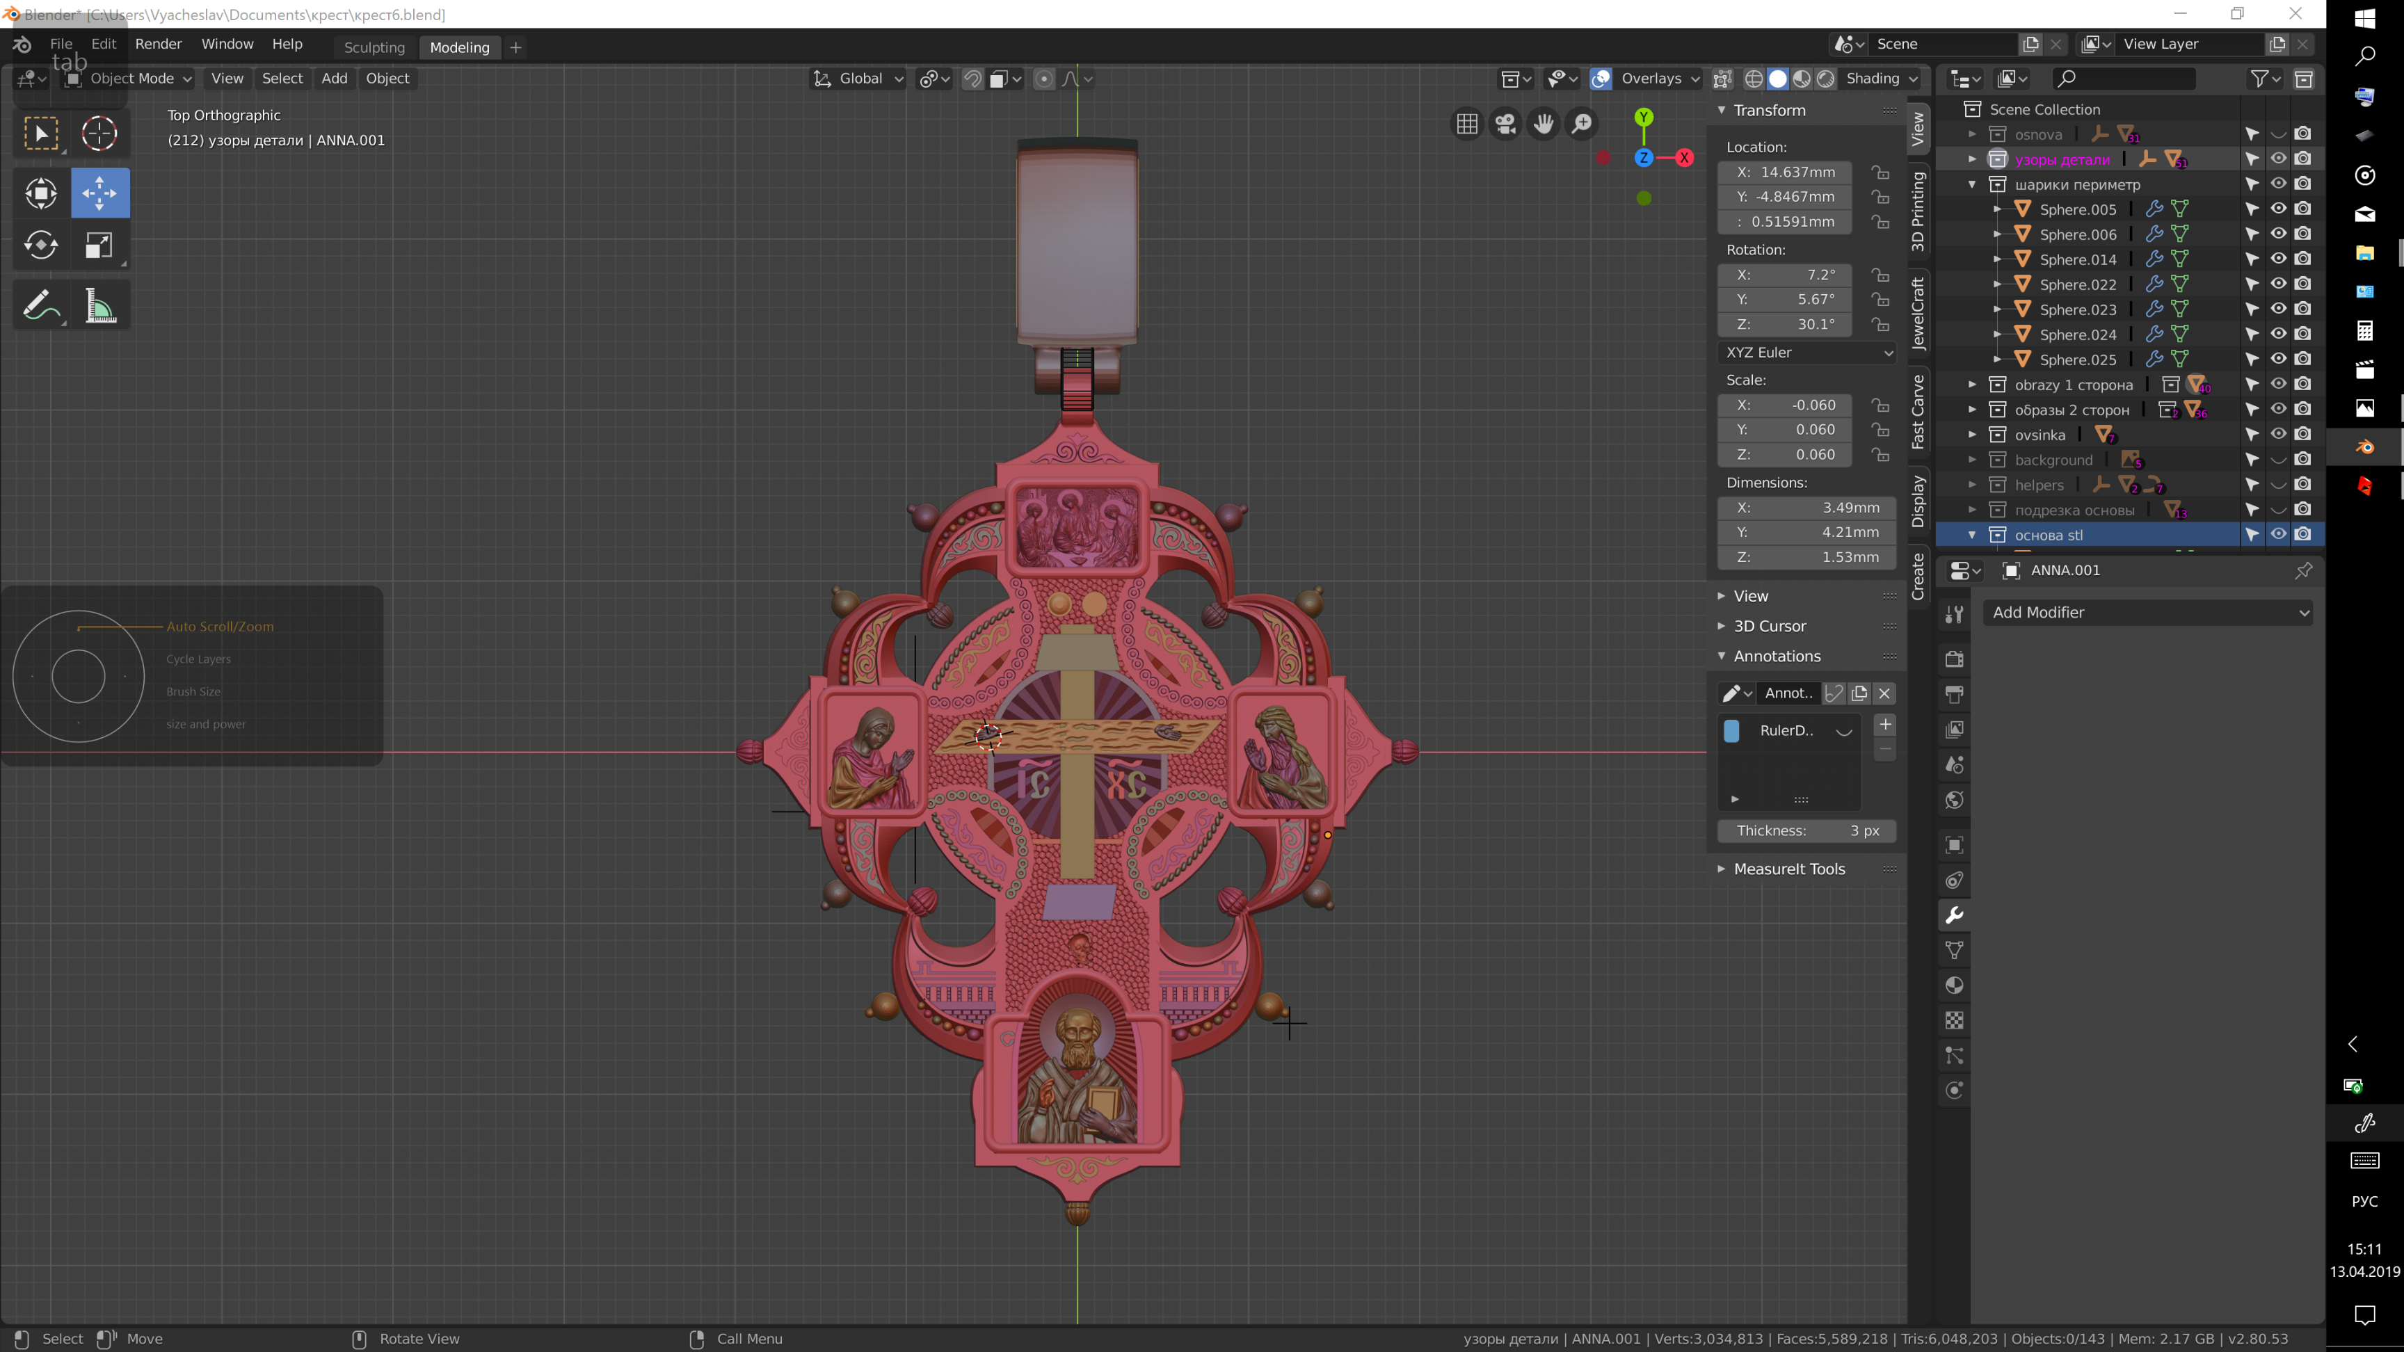Toggle orthographic grid view icon
Viewport: 2404px width, 1352px height.
(x=1467, y=124)
